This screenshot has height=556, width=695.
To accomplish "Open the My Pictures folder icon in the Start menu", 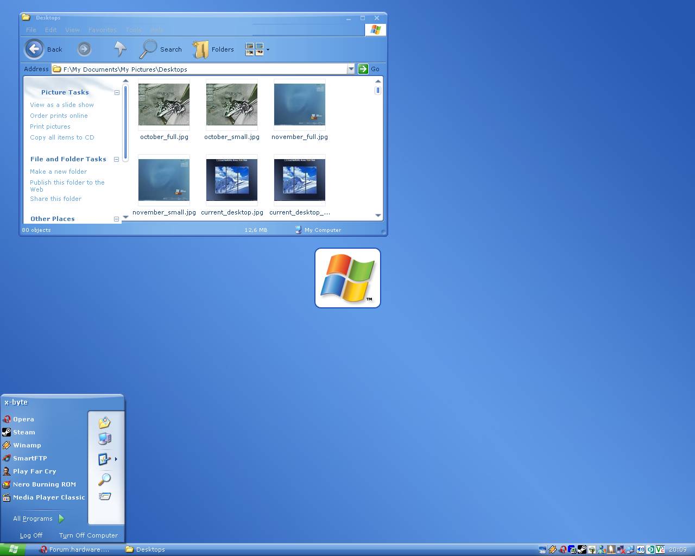I will pyautogui.click(x=105, y=422).
